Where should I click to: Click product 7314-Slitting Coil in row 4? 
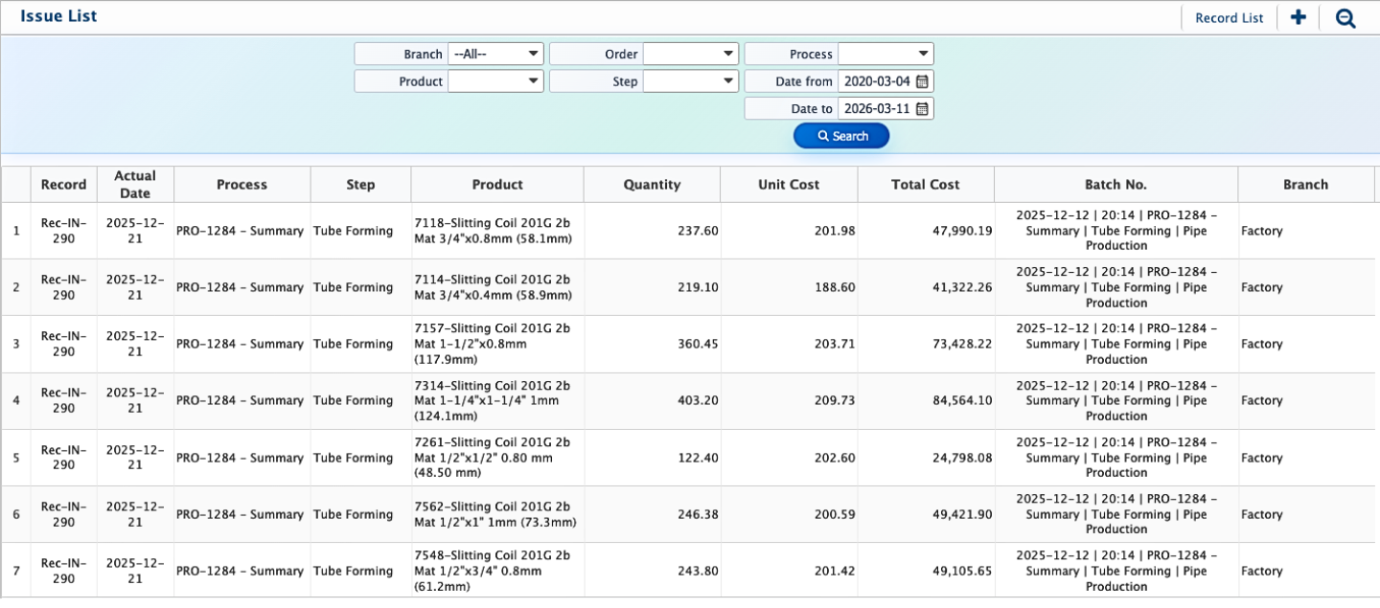click(492, 400)
